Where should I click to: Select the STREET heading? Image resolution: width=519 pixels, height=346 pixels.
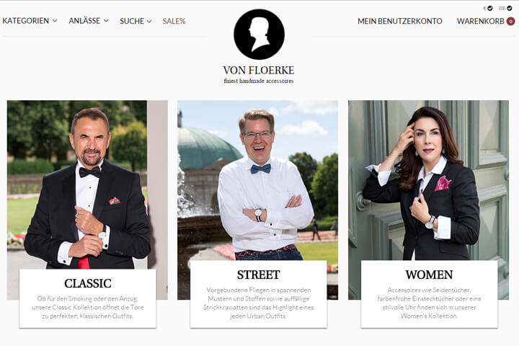(x=259, y=275)
